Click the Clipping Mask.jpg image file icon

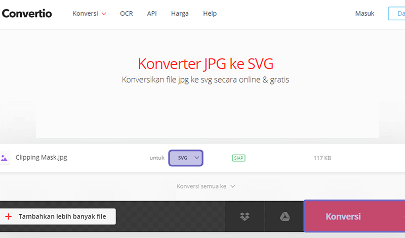click(x=4, y=158)
